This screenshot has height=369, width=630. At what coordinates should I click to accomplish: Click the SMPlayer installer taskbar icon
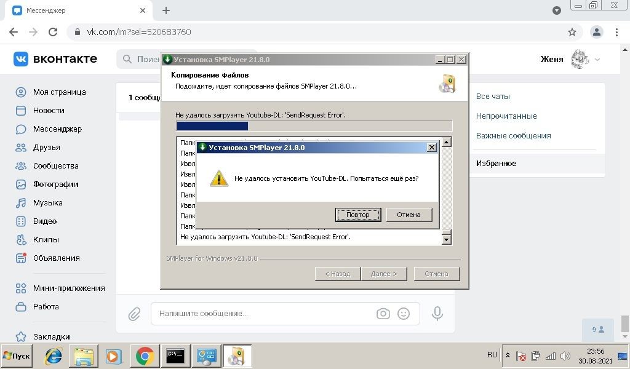[237, 355]
